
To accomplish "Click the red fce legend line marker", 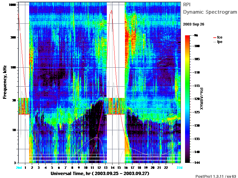I will (x=214, y=38).
